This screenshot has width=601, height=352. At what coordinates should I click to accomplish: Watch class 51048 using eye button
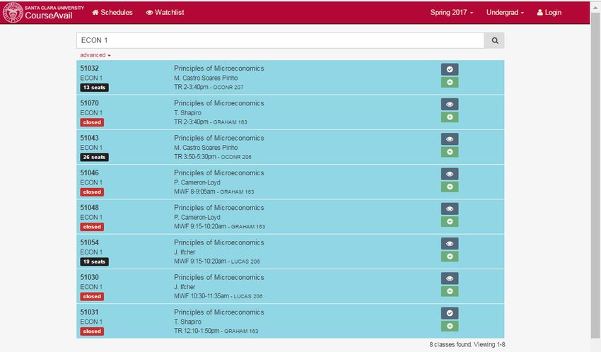(x=450, y=209)
